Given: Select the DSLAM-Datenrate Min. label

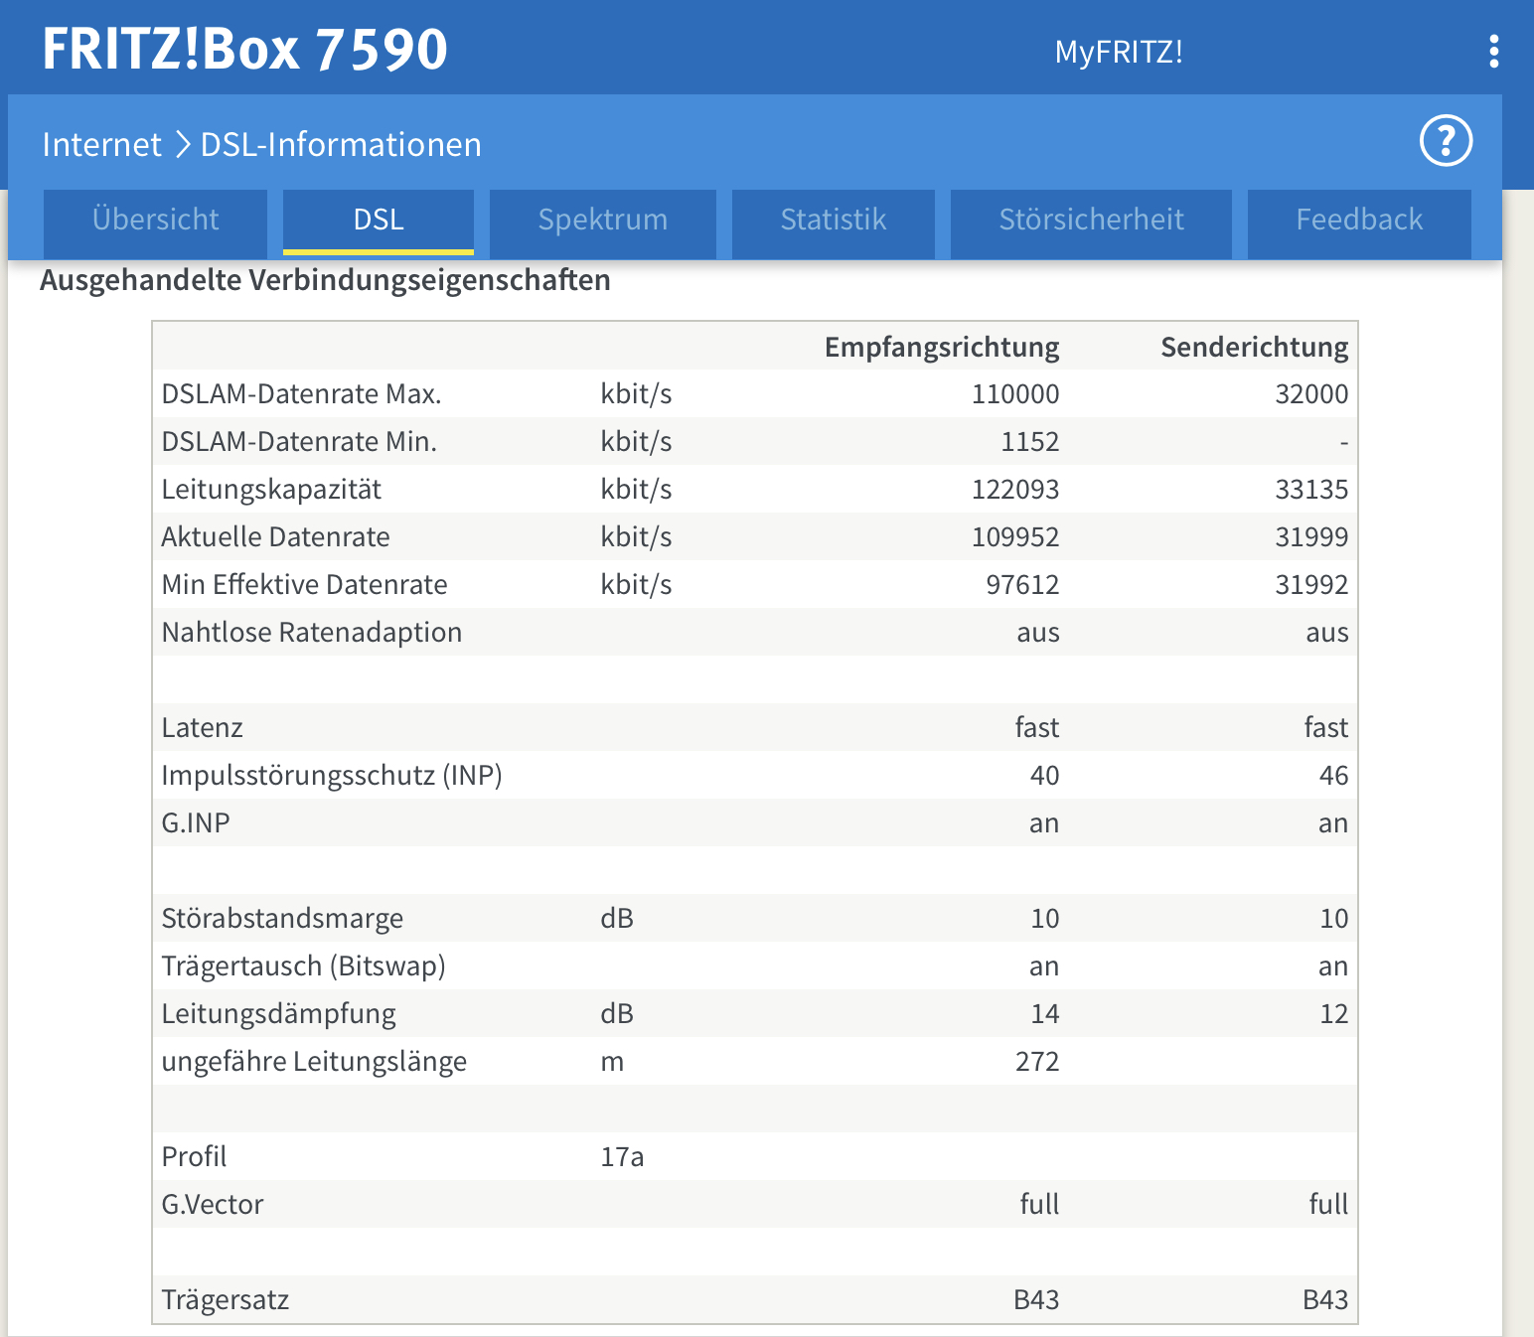Looking at the screenshot, I should point(299,442).
